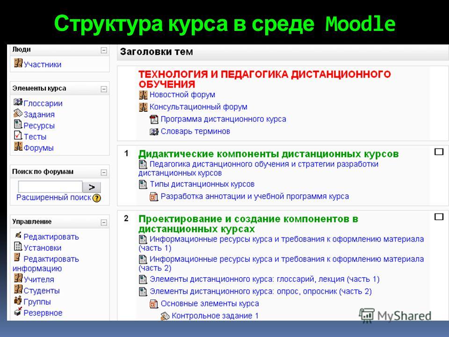The height and width of the screenshot is (337, 449).
Task: Click the icon beside Участники
Action: coord(18,63)
